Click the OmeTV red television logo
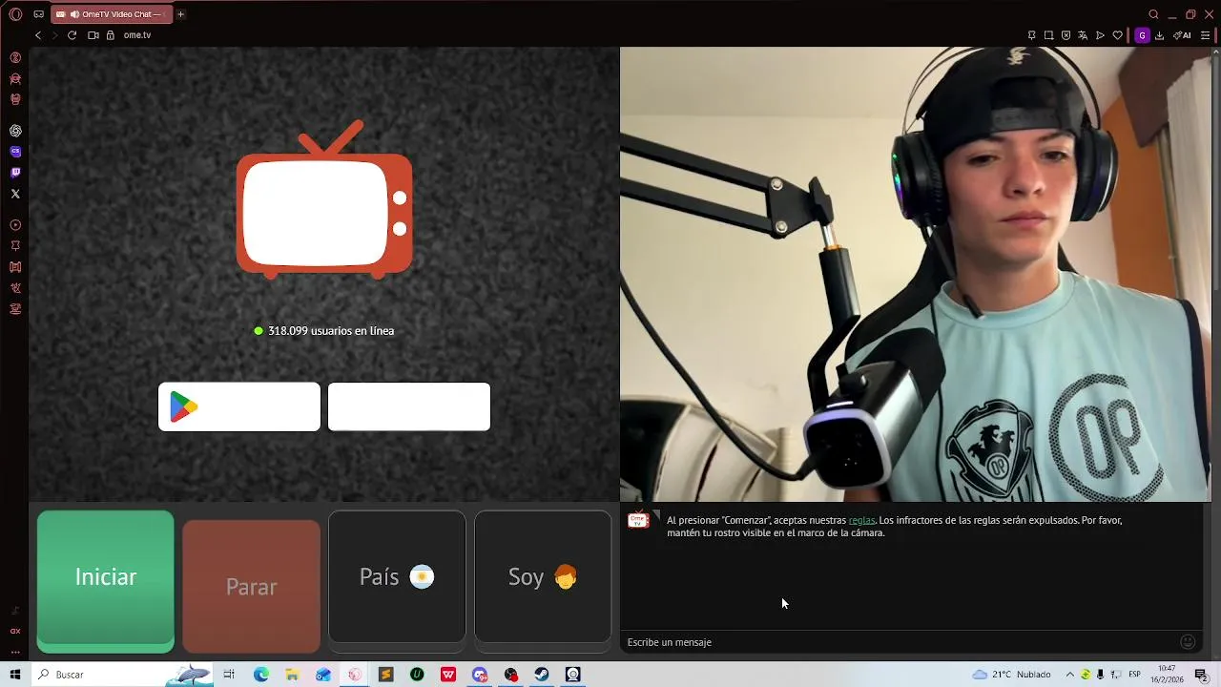Viewport: 1221px width, 687px height. coord(324,200)
